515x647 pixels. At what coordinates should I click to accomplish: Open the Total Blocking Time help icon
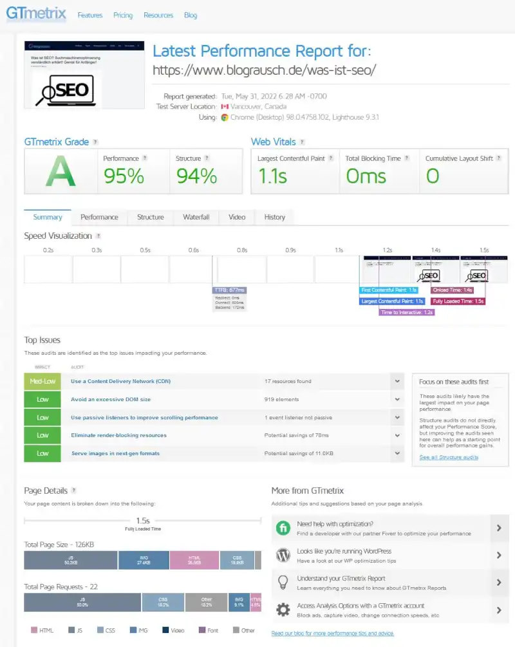pos(407,158)
